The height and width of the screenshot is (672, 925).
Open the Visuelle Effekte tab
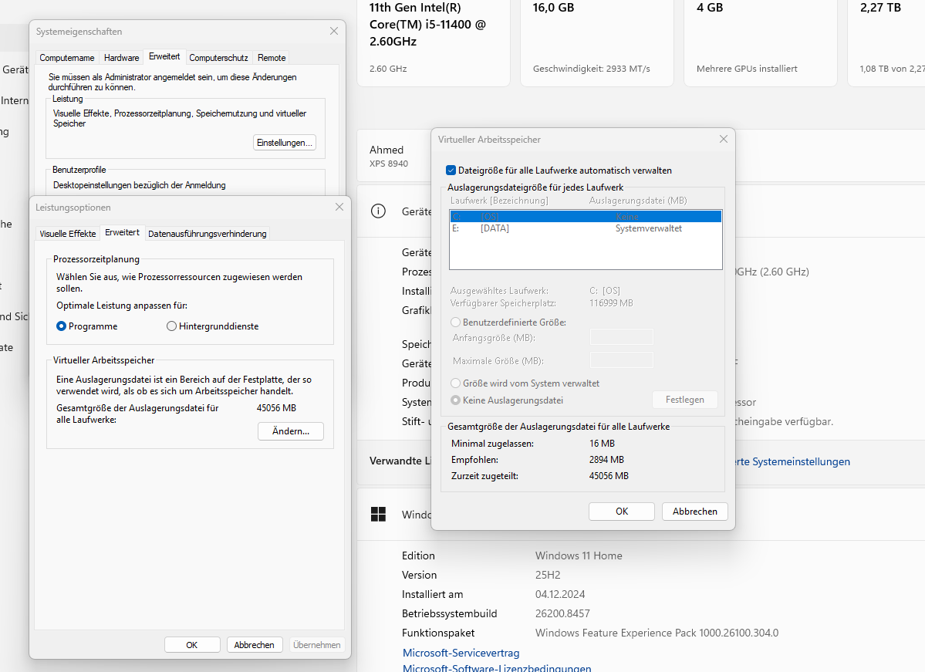click(68, 234)
